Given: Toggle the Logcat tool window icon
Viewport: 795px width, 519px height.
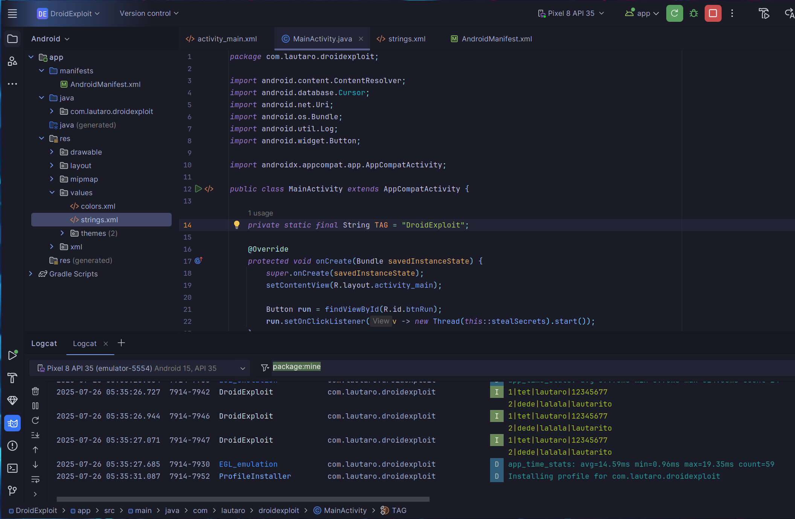Looking at the screenshot, I should pos(12,423).
